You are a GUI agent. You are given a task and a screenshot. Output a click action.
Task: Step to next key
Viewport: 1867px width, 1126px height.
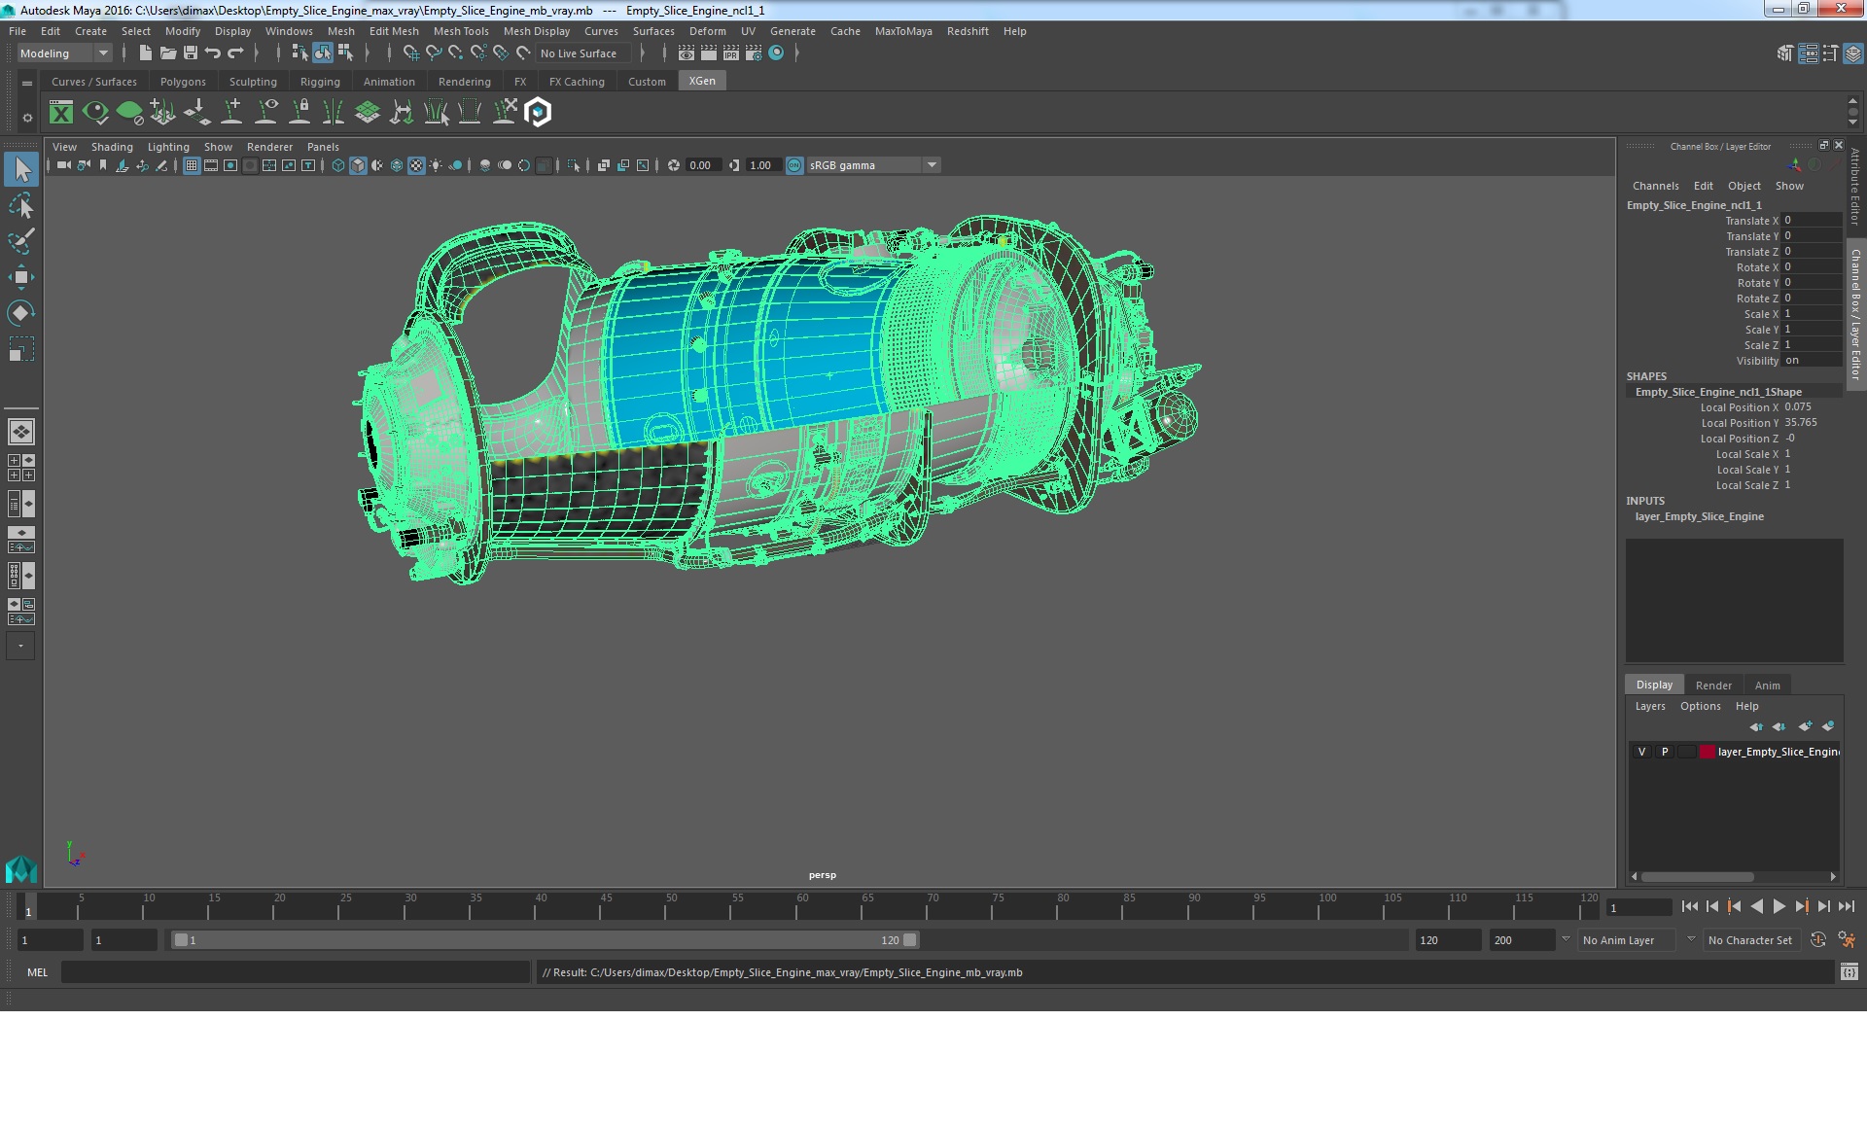(x=1801, y=906)
